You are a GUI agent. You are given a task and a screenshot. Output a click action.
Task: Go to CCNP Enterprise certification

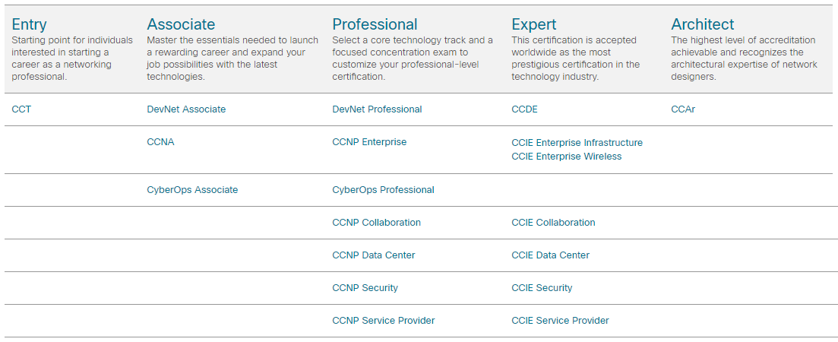369,142
